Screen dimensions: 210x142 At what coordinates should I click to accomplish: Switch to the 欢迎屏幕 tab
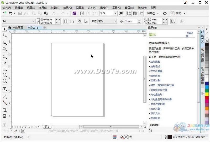tap(18, 28)
